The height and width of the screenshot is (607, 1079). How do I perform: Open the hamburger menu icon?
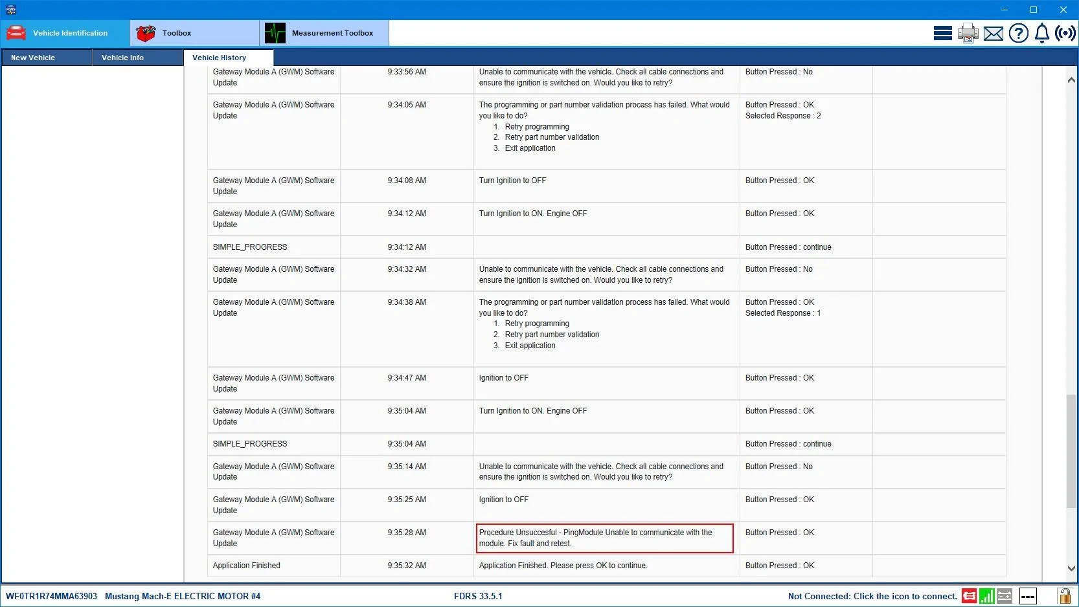(943, 33)
